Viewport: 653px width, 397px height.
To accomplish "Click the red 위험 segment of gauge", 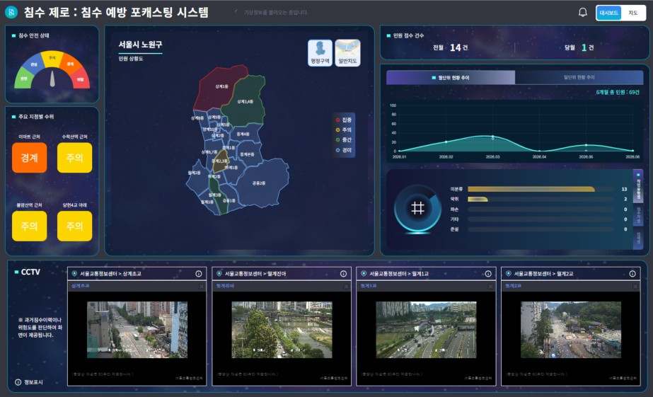I will click(81, 78).
